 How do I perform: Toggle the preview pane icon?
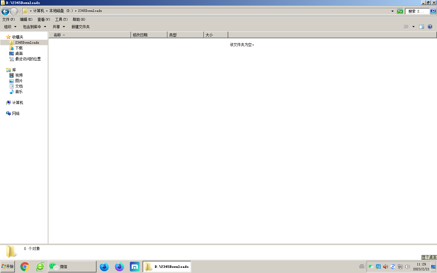coord(422,27)
